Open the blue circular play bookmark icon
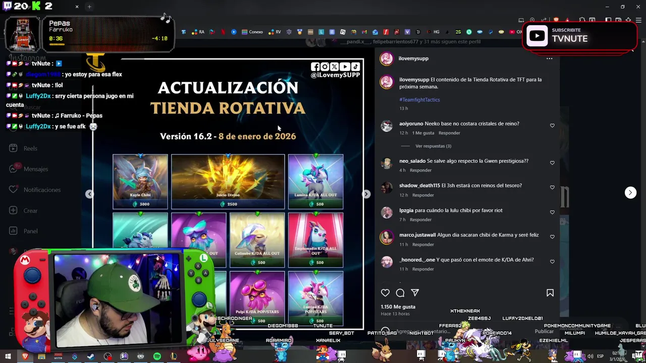 click(234, 32)
